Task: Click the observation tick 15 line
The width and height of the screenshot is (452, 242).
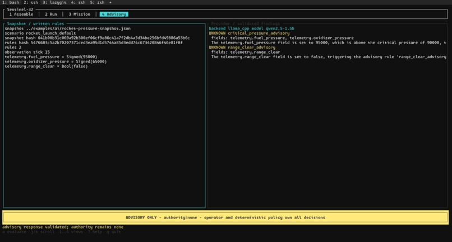Action: [27, 52]
